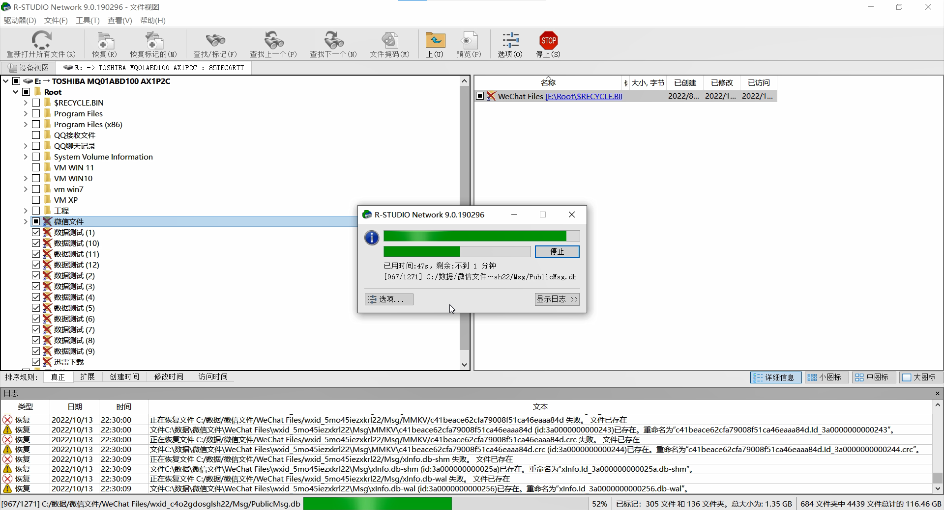This screenshot has height=510, width=944.
Task: Open the 驱动器(D) menu
Action: (x=20, y=20)
